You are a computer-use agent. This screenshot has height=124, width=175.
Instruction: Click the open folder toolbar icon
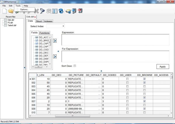[11, 11]
